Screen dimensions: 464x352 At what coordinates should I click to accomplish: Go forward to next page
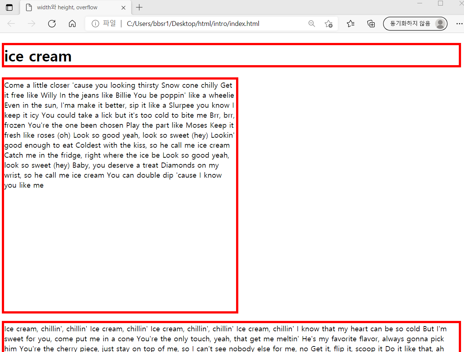[32, 24]
